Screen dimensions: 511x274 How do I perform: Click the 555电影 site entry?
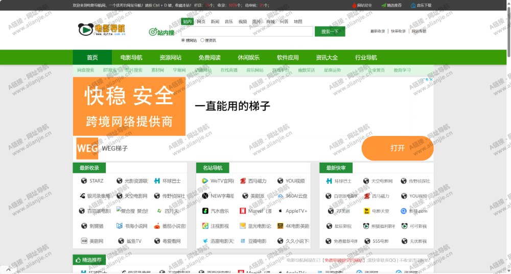coord(377,241)
